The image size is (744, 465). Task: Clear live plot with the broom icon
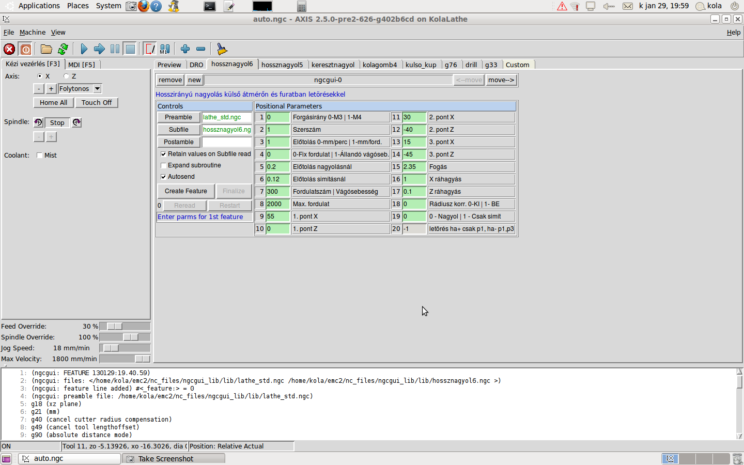[222, 49]
